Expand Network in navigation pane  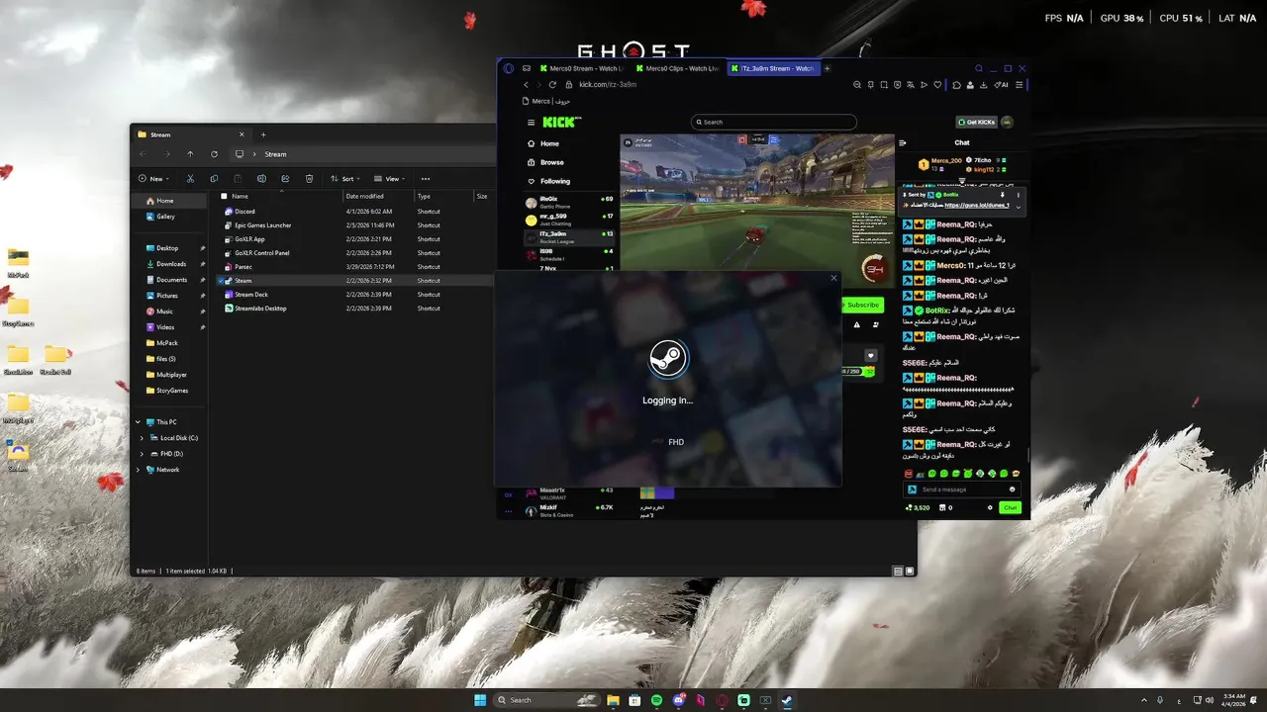tap(139, 470)
